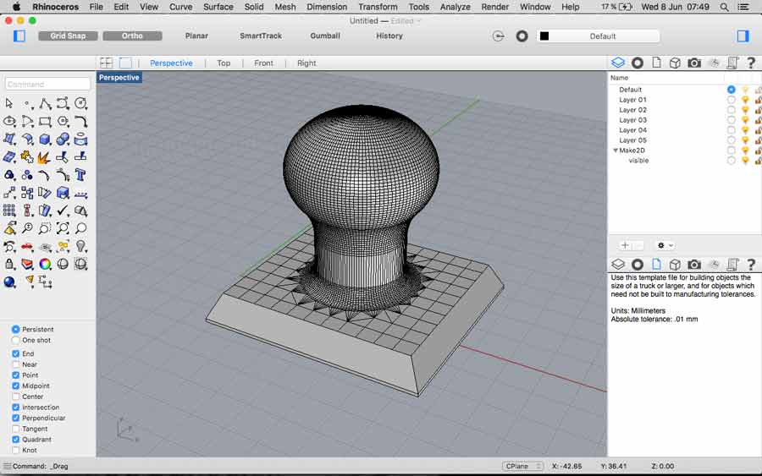Switch to four-viewport layout icon
Image resolution: width=762 pixels, height=476 pixels.
[106, 63]
